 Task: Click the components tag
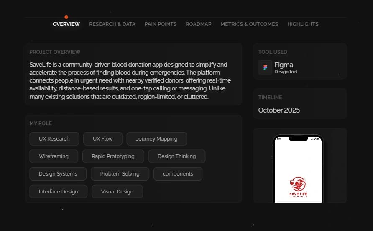(x=178, y=174)
